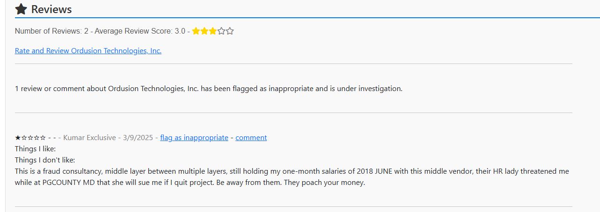Click the Average Review Score 3.0 text
600x212 pixels.
(x=140, y=31)
